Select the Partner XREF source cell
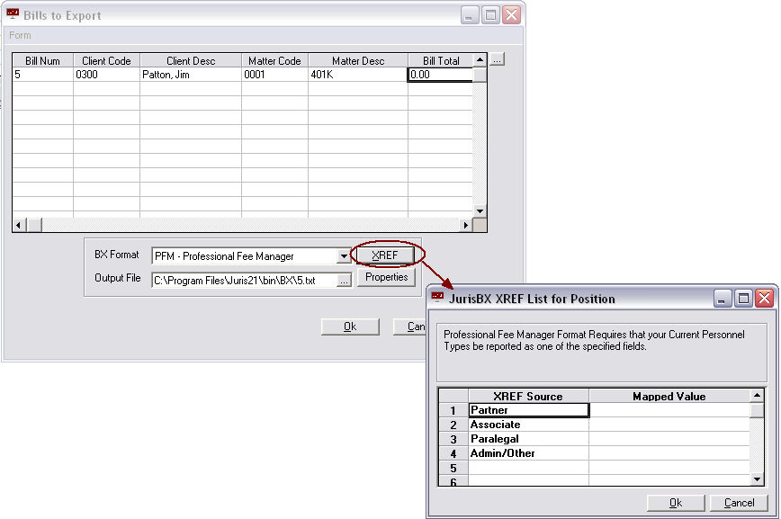This screenshot has width=781, height=519. coord(528,410)
